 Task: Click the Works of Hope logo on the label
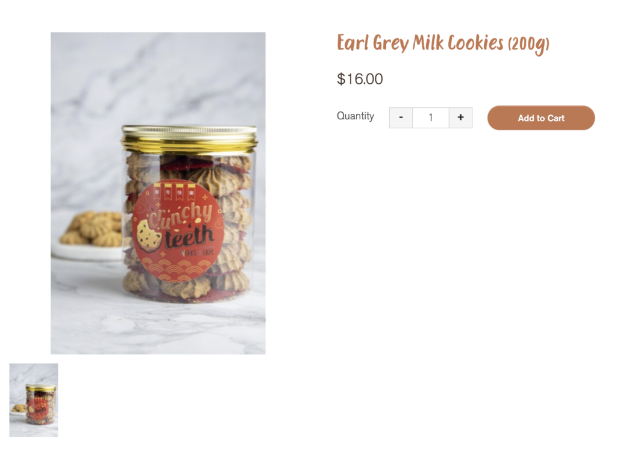(197, 252)
